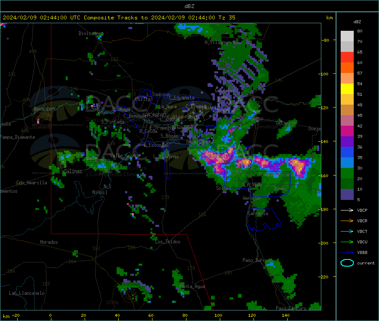Select the dark orange 57-60 dBZ swatch
The width and height of the screenshot is (379, 321).
click(x=347, y=68)
